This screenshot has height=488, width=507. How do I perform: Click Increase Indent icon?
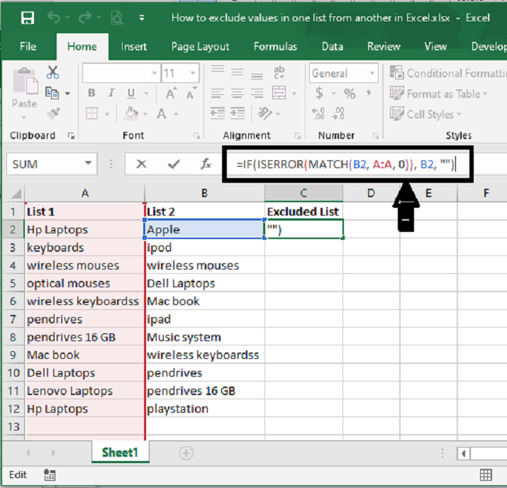pyautogui.click(x=238, y=113)
